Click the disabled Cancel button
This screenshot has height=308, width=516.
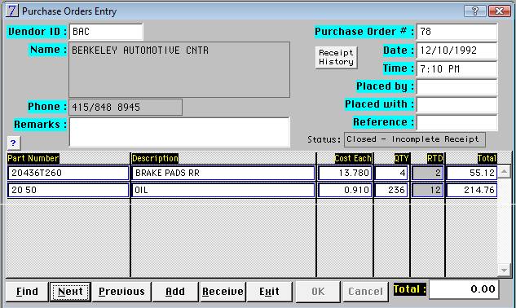tap(365, 292)
